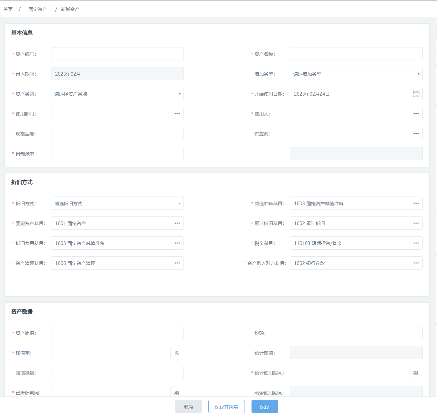Click the 取消 button

[x=188, y=406]
